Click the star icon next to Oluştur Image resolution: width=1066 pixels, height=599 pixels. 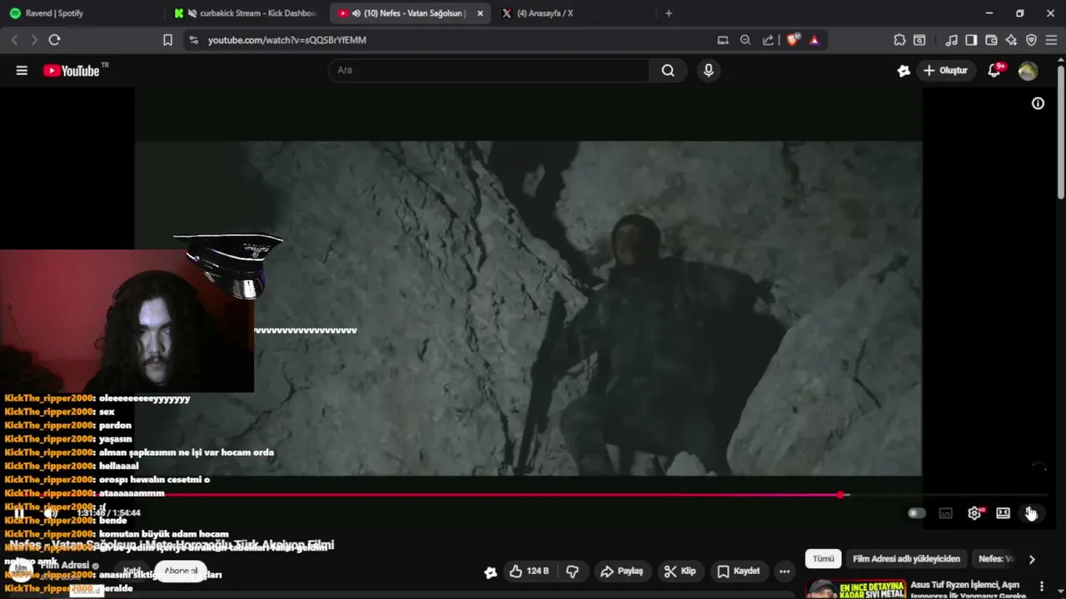tap(904, 71)
